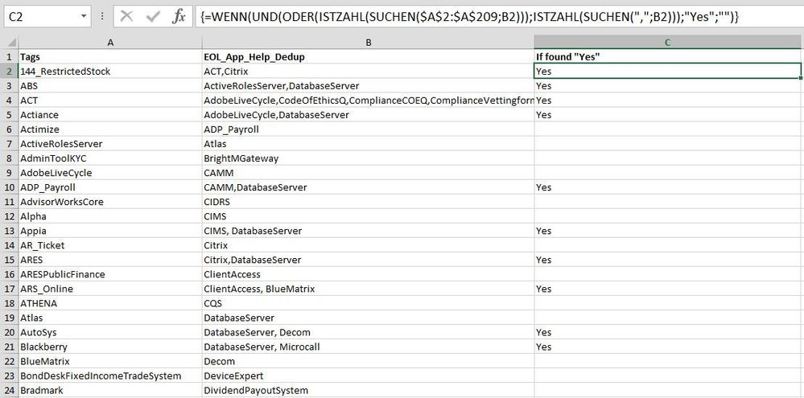Select cell 'BrightMGateway'
Viewport: 804px width, 398px height.
[x=368, y=158]
